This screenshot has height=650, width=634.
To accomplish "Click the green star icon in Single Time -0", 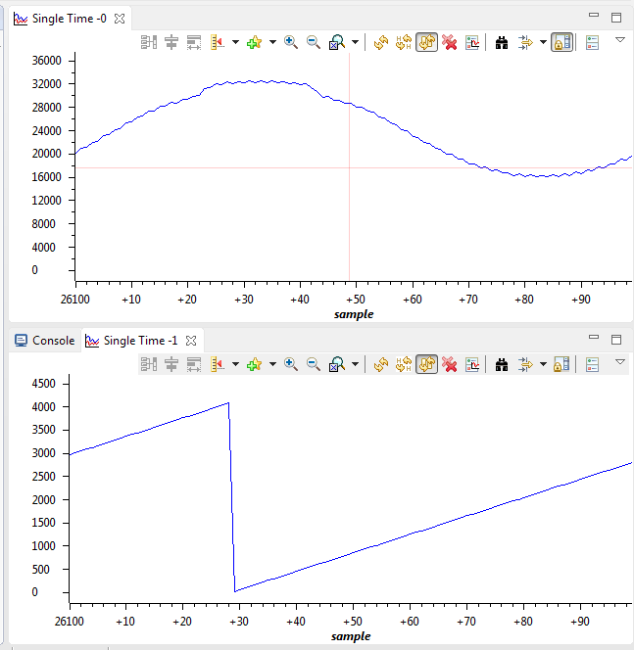I will [x=254, y=42].
